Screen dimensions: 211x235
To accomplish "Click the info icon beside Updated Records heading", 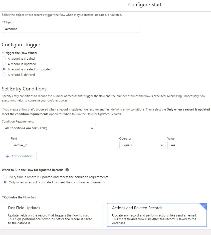I will click(67, 170).
